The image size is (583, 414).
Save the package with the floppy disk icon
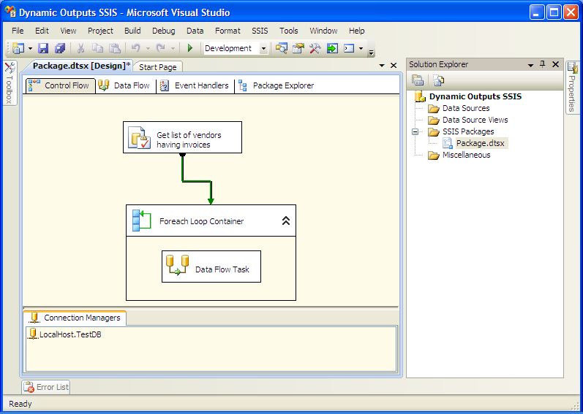43,48
